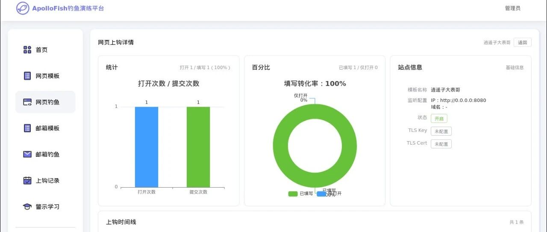Click the green 提交次数 bar
The image size is (547, 232).
pos(198,147)
